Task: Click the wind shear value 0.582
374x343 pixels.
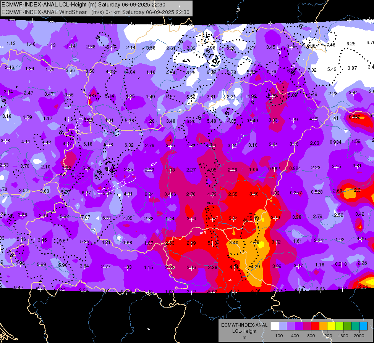Action: (274, 169)
